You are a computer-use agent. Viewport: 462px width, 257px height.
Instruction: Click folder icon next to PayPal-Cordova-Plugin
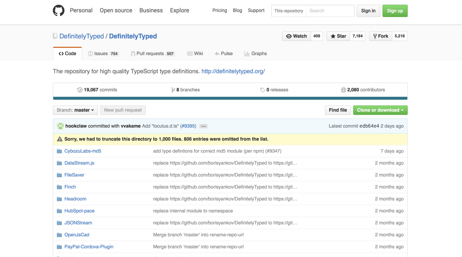59,247
